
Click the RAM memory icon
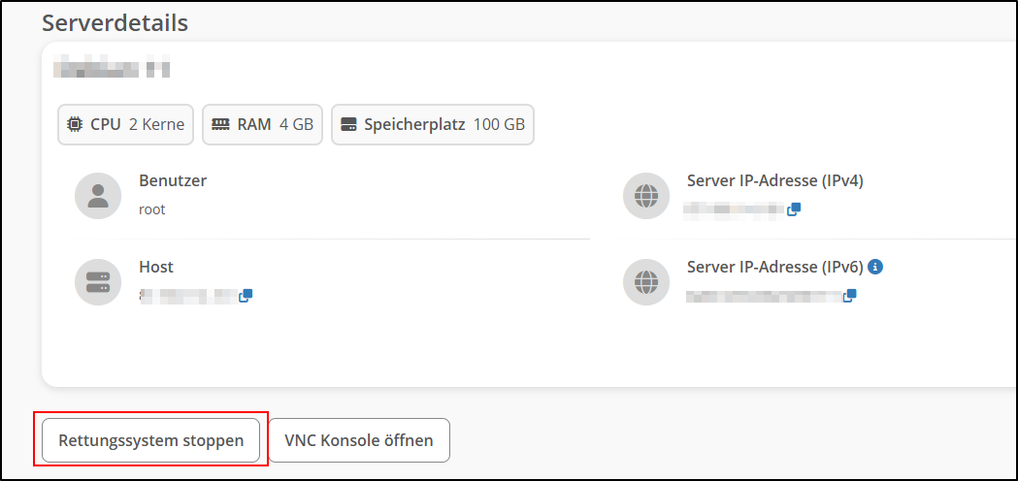(220, 125)
